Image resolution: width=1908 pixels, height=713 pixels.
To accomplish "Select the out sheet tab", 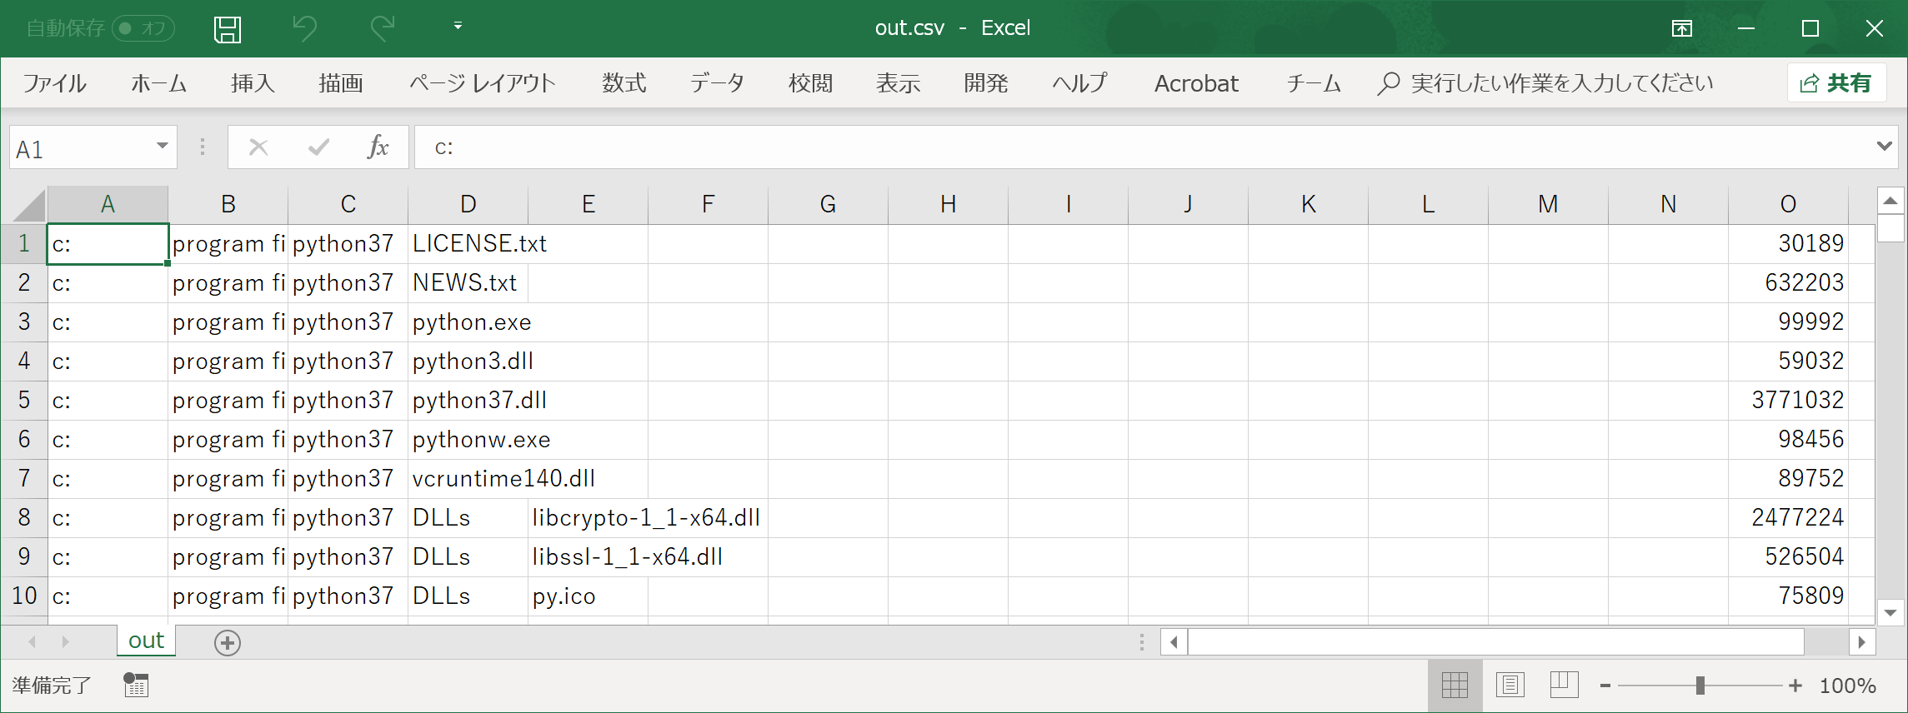I will [x=147, y=641].
